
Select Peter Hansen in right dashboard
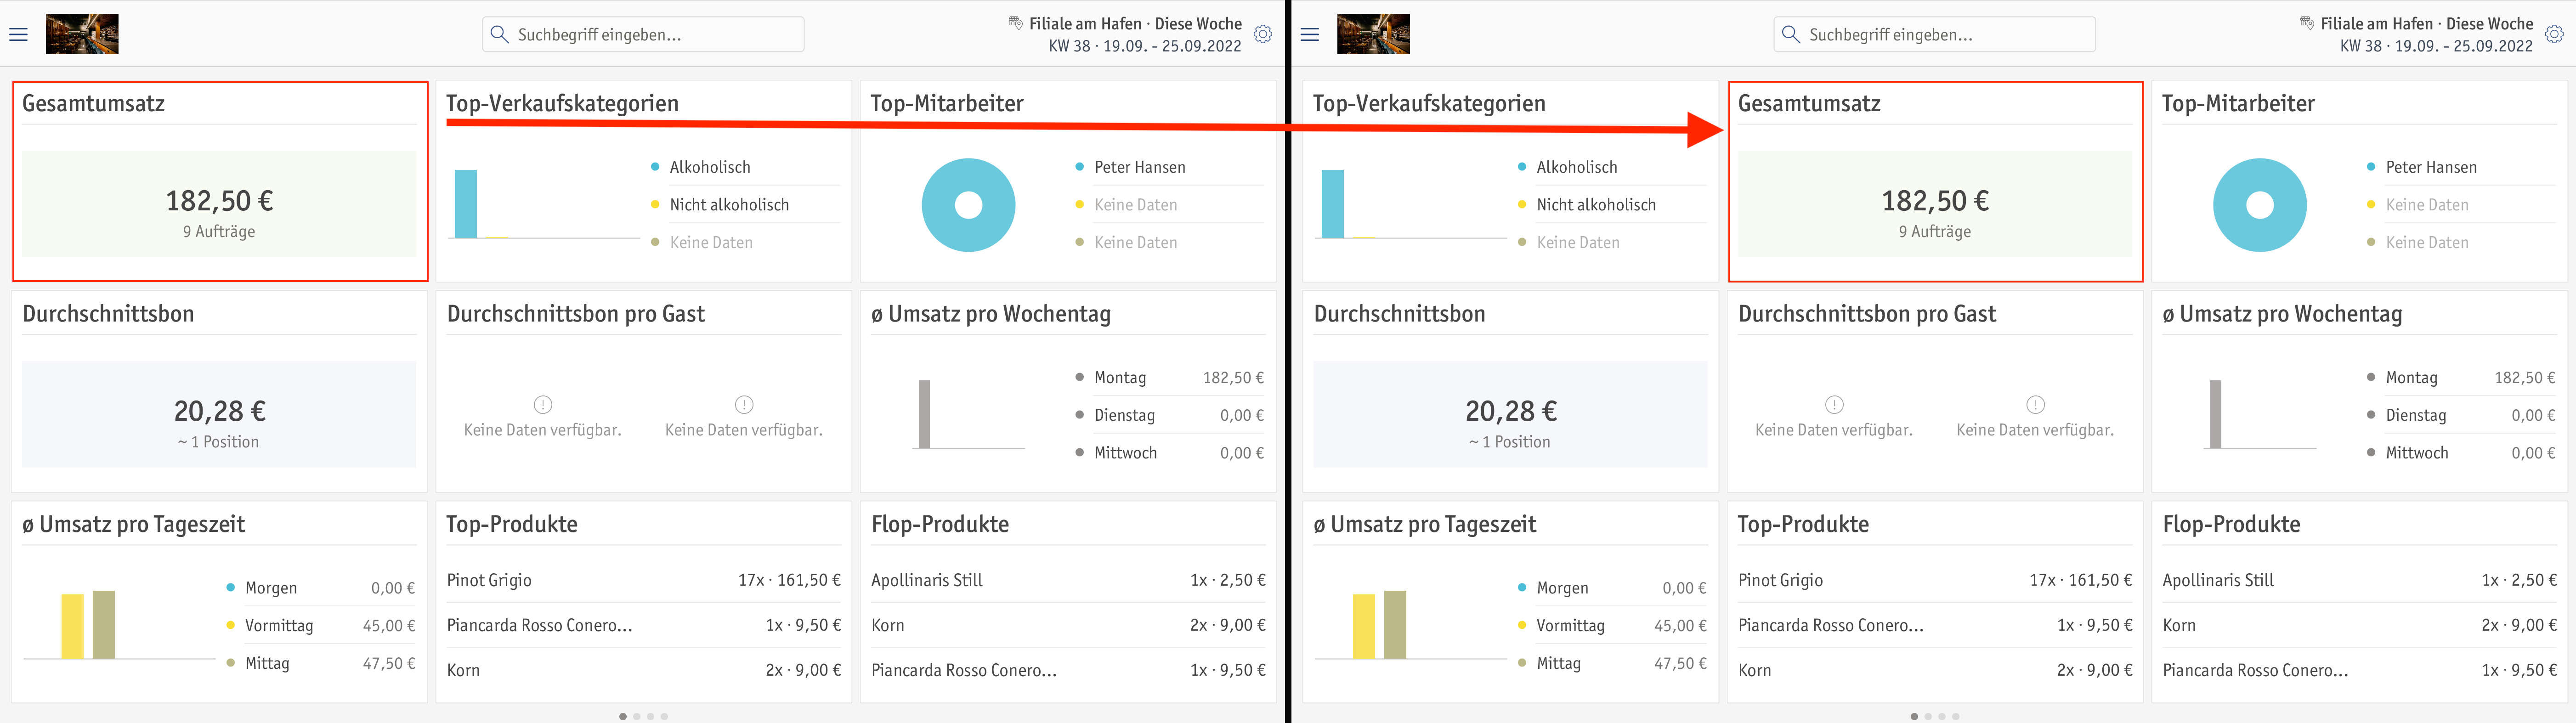pyautogui.click(x=2460, y=167)
